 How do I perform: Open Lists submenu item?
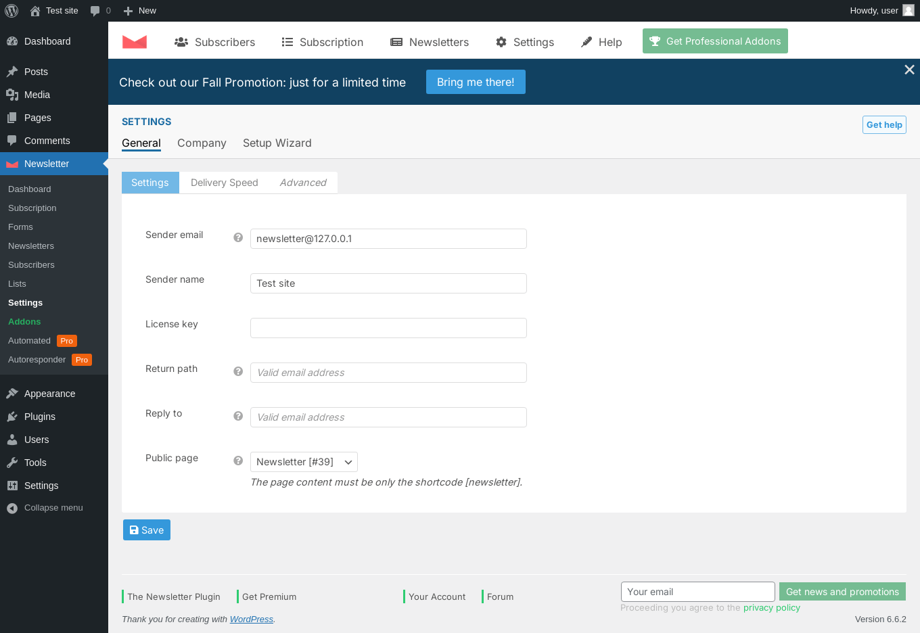tap(54, 284)
